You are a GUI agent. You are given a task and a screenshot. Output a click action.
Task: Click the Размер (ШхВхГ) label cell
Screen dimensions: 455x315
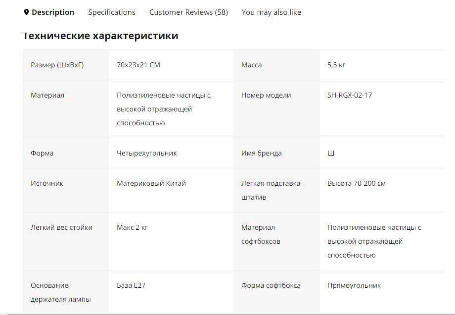pos(57,65)
